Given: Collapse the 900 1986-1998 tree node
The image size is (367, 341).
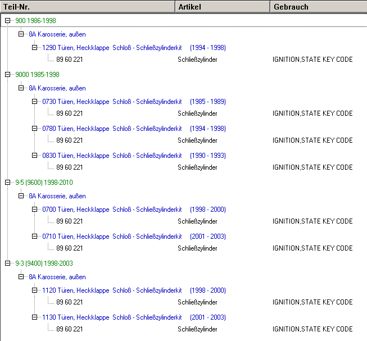Looking at the screenshot, I should click(x=8, y=21).
